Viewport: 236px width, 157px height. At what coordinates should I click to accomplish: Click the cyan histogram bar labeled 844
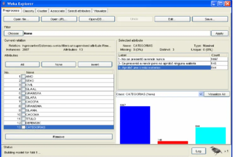(x=210, y=136)
